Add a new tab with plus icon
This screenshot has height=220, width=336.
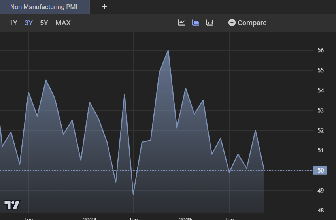coord(104,7)
